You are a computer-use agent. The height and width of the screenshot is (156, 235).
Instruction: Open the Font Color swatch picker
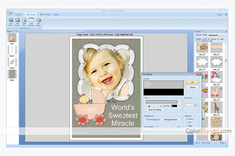coord(195,105)
